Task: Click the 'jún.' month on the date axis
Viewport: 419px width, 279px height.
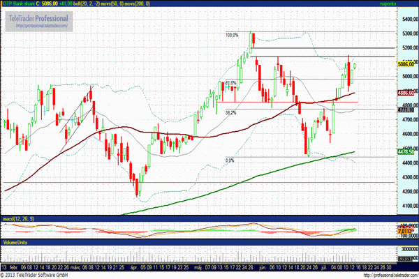Action: click(260, 266)
